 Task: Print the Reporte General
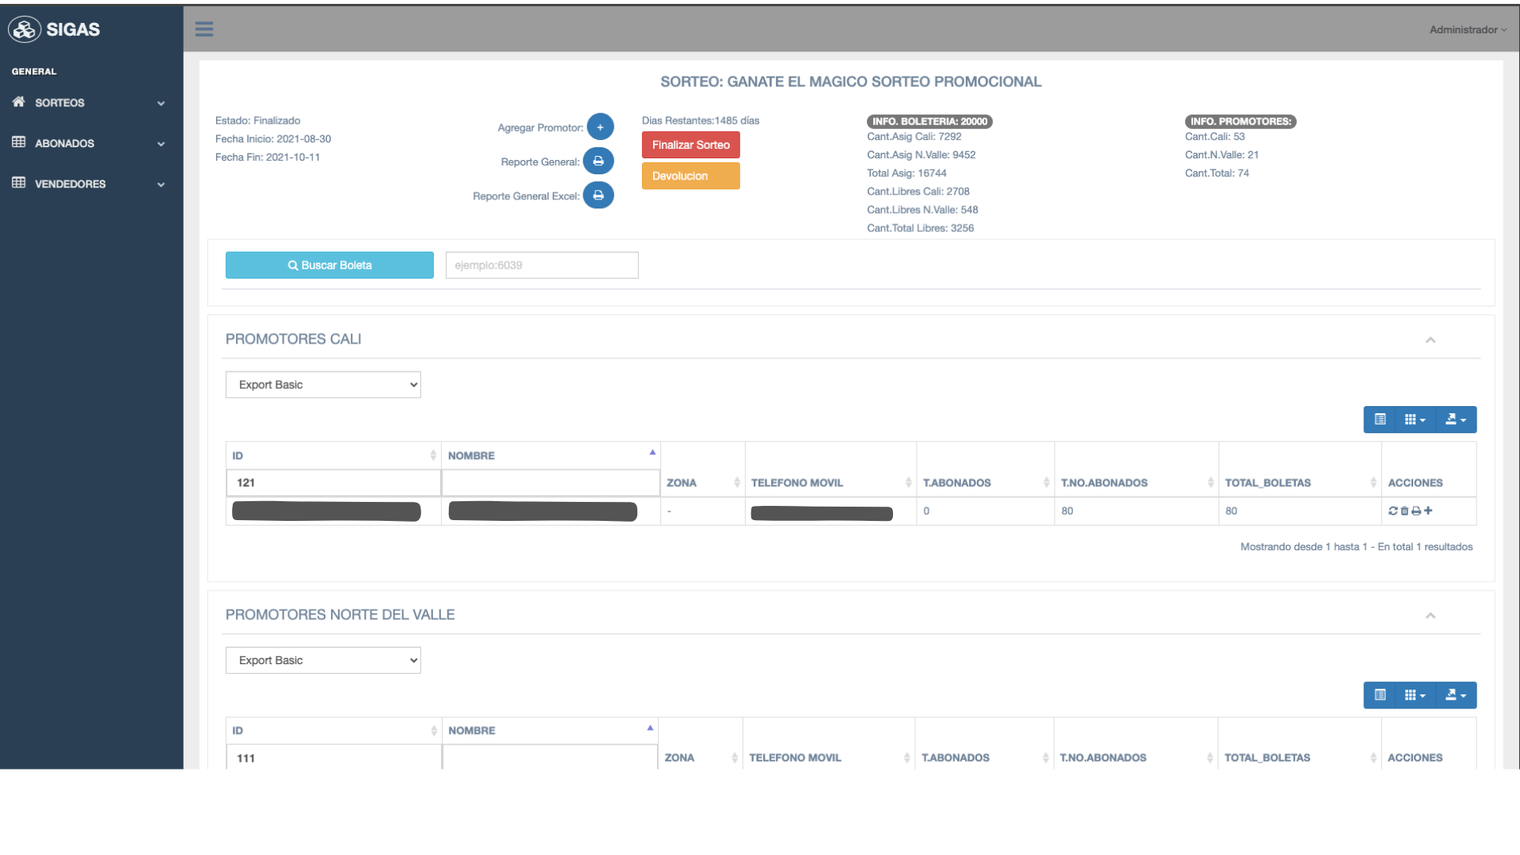click(598, 161)
